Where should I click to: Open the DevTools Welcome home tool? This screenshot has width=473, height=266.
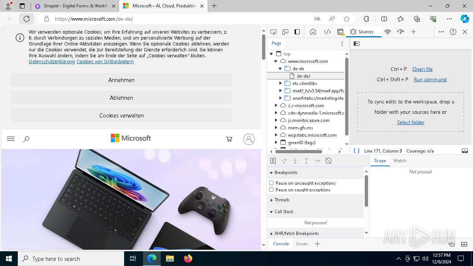(313, 32)
